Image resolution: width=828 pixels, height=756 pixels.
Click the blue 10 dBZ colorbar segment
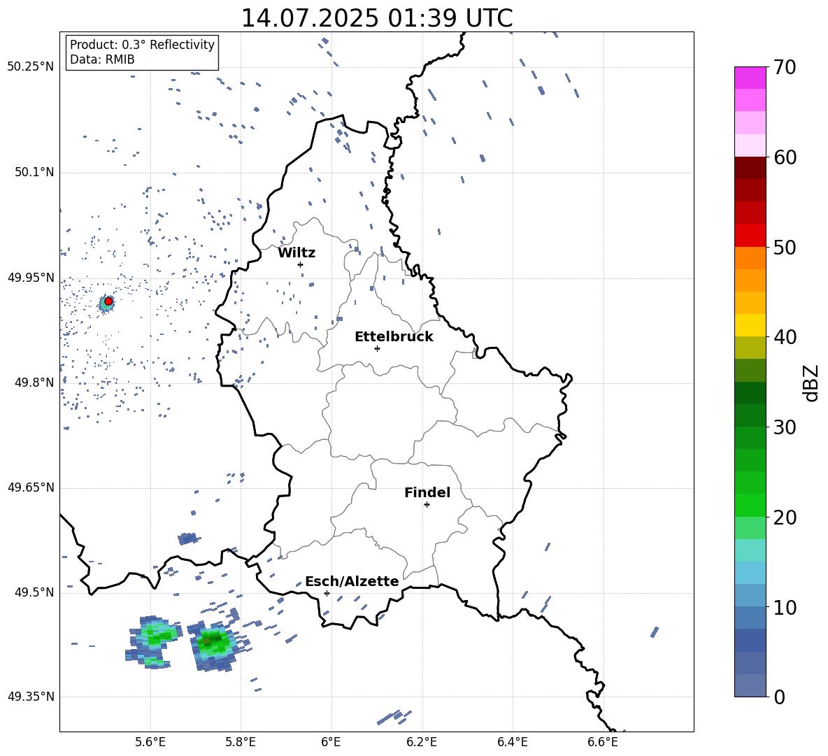750,595
